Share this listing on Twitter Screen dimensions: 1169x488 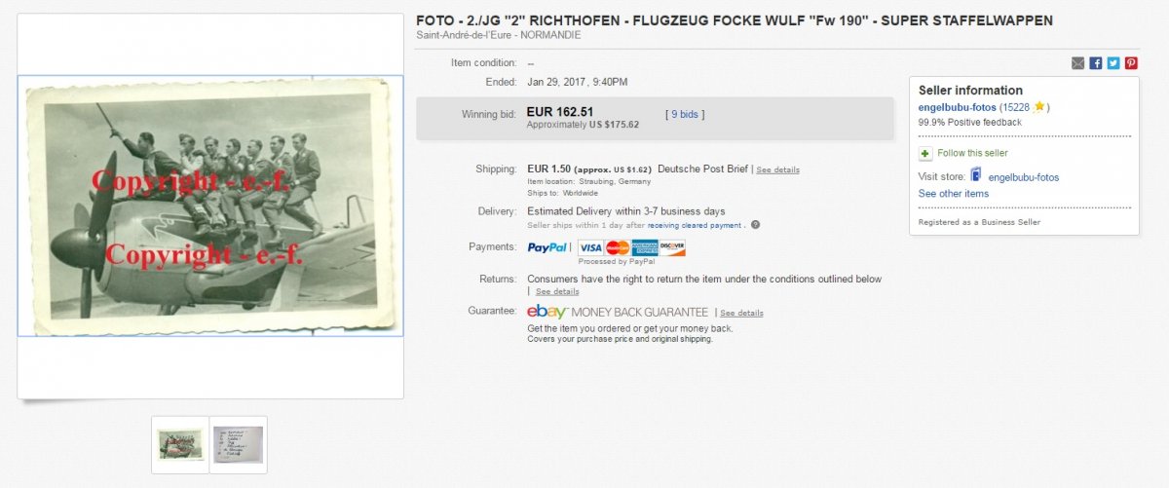1113,63
